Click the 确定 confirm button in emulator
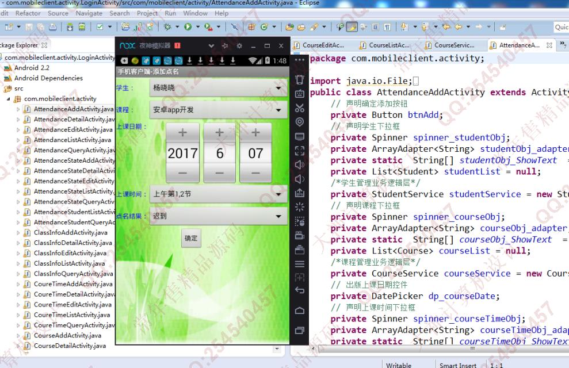Screen dimensions: 569x368 pos(191,238)
